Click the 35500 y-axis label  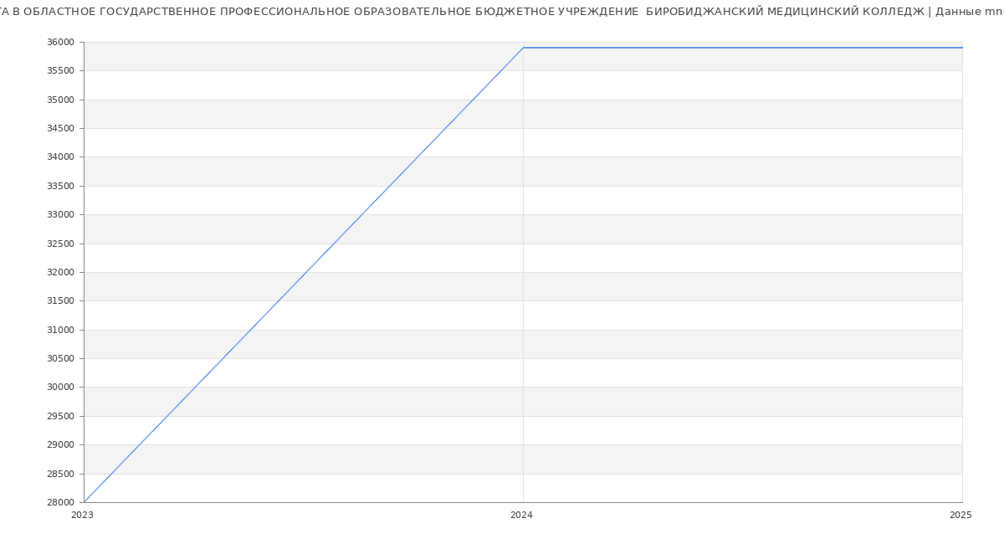(61, 70)
